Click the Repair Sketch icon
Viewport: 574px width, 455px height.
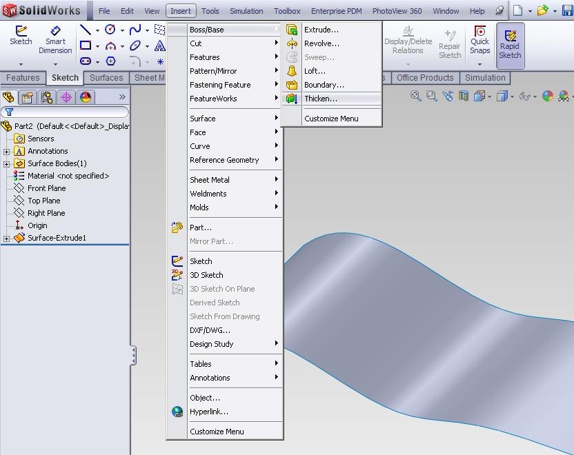point(450,44)
